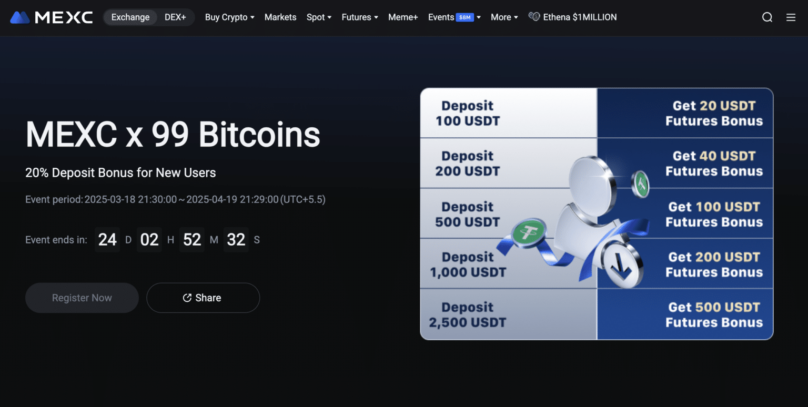Expand the Buy Crypto dropdown
Screen dimensions: 808x407
pos(230,17)
